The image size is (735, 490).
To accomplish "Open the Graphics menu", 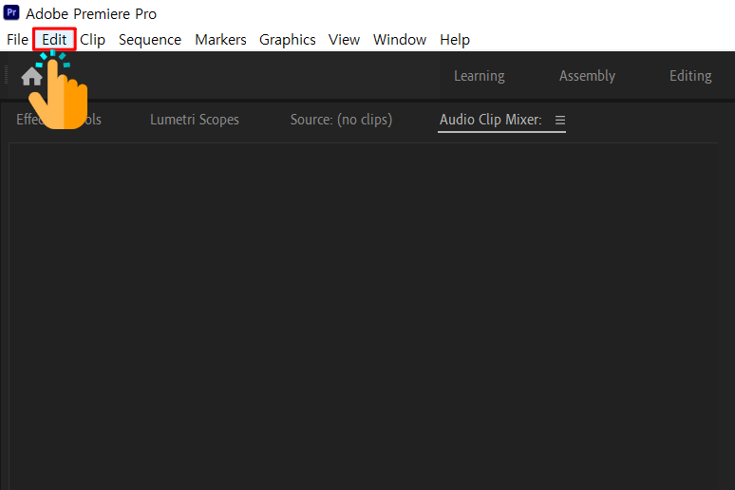I will pyautogui.click(x=288, y=40).
